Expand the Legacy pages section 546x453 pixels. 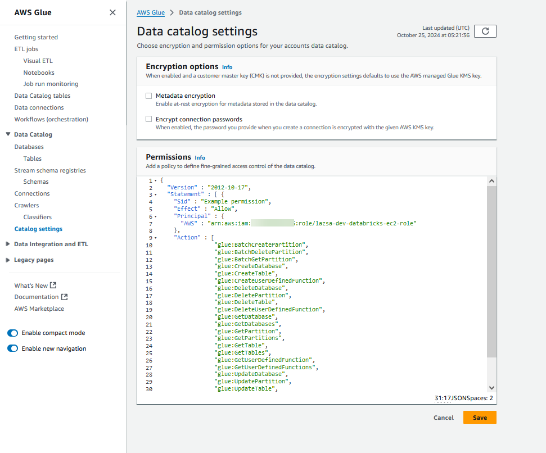click(x=8, y=260)
